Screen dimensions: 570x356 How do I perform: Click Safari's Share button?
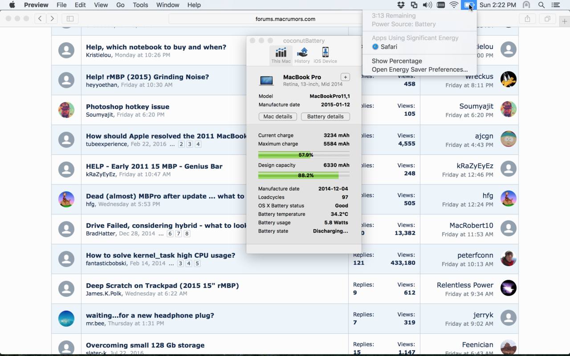527,19
